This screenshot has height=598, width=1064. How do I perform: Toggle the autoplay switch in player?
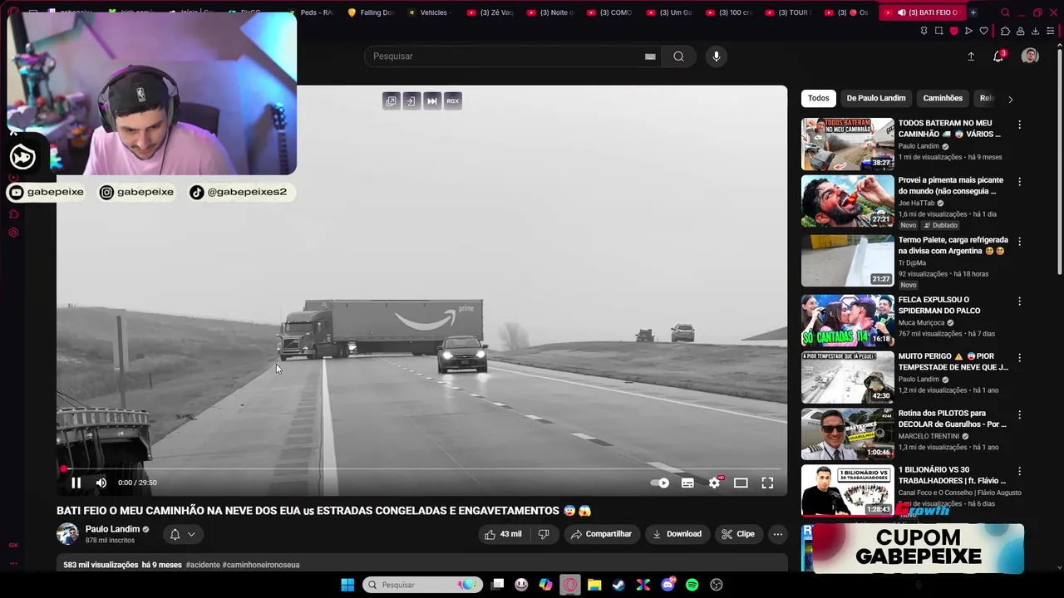[660, 483]
